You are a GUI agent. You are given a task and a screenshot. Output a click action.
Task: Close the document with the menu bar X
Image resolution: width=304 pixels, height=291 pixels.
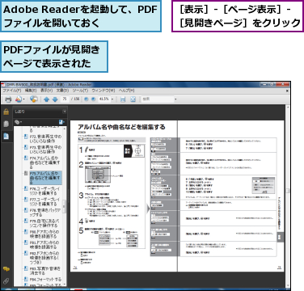coord(287,91)
